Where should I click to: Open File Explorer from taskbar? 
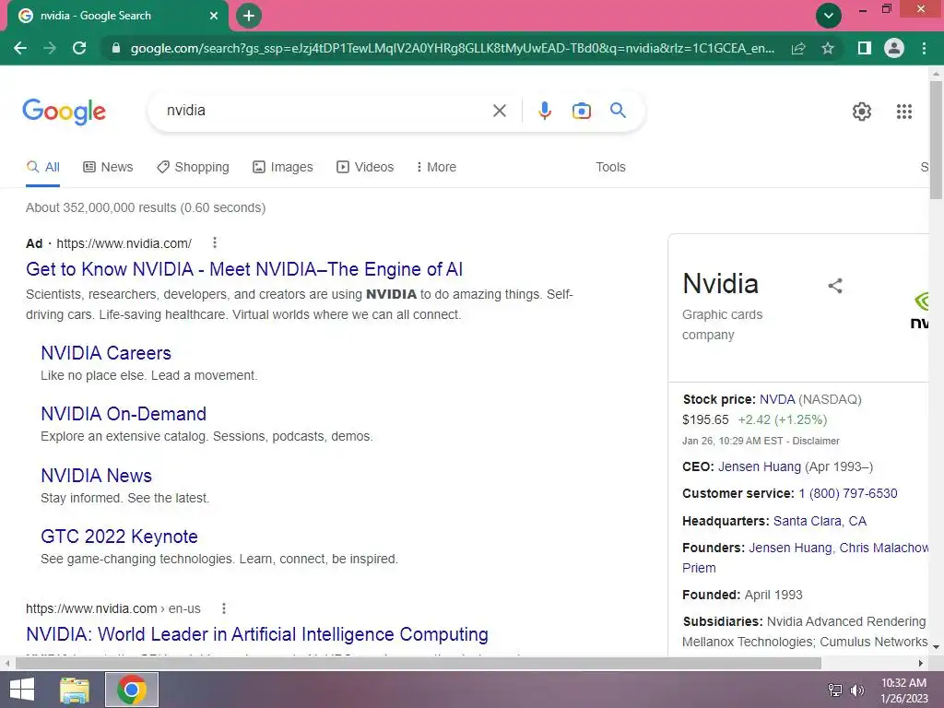click(75, 690)
